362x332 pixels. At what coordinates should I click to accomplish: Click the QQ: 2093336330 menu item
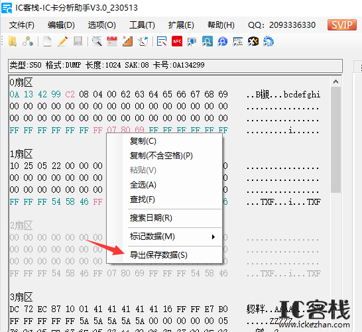click(x=282, y=25)
